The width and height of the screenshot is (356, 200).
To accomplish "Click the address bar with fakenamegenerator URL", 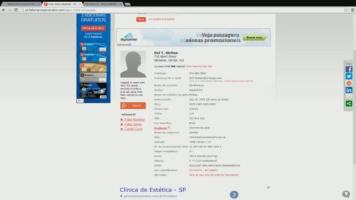I will pos(182,10).
